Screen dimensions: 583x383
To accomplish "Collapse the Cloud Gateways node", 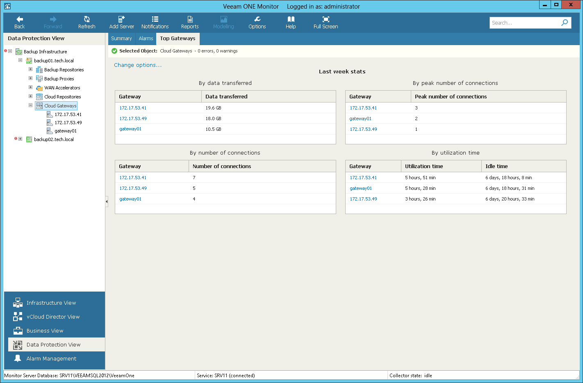I will click(30, 105).
